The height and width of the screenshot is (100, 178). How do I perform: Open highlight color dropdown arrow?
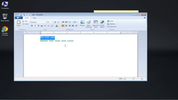point(54,26)
